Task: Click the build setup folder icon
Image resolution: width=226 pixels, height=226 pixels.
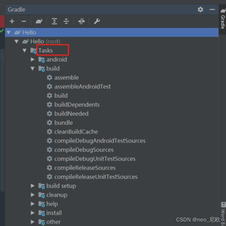Action: click(42, 186)
